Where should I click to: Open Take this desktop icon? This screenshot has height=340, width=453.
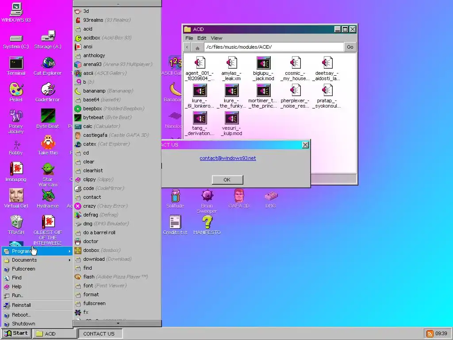(48, 145)
